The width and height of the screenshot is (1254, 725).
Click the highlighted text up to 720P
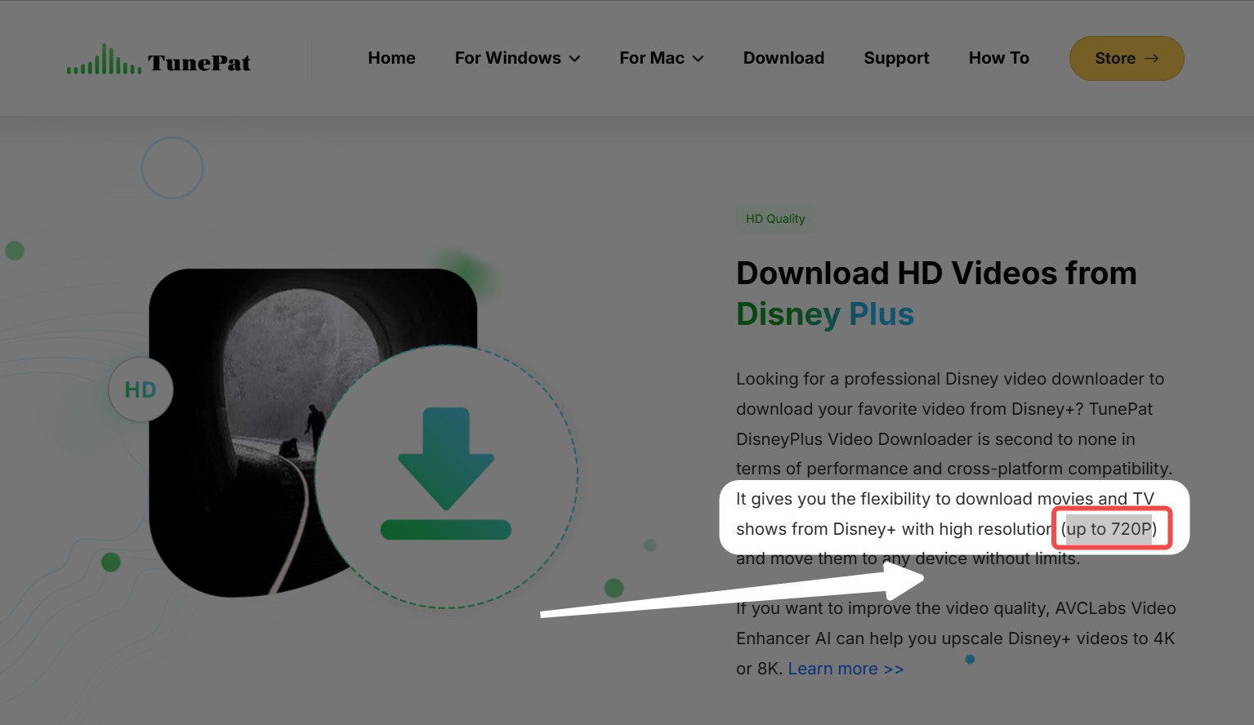tap(1109, 529)
